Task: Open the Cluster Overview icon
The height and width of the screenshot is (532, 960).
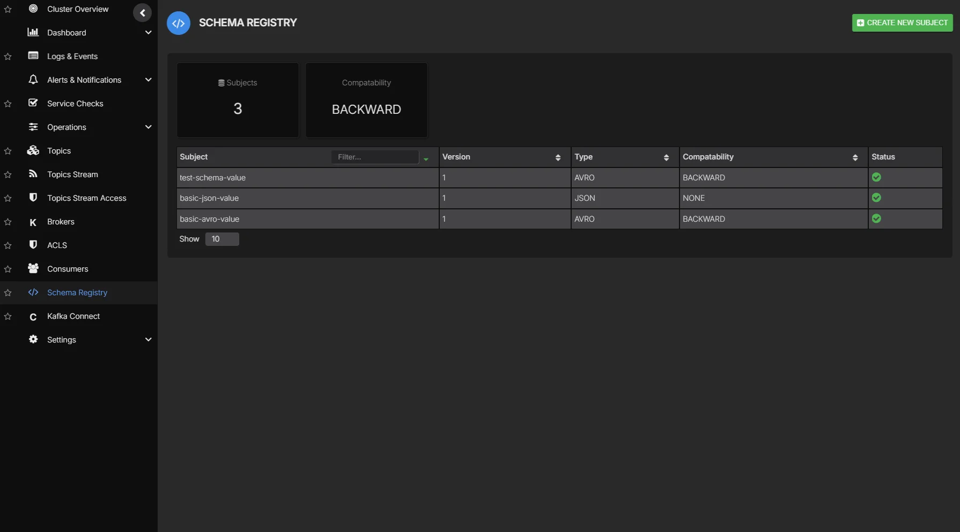Action: point(33,9)
